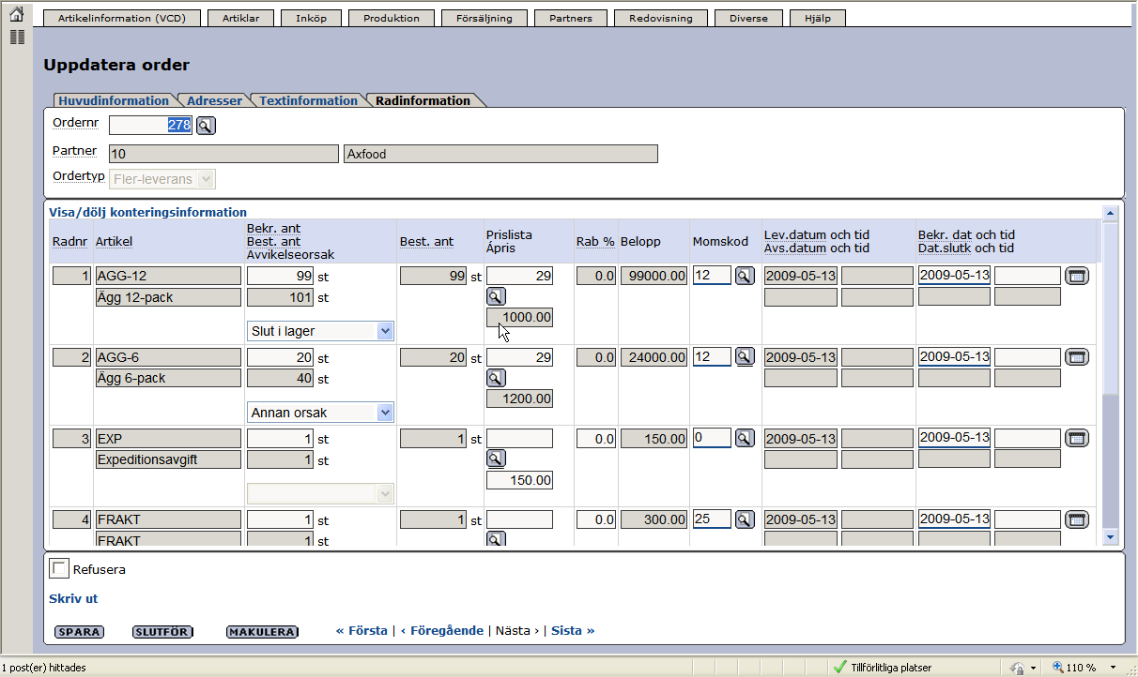Click the SLUTFÖR button

[x=162, y=632]
